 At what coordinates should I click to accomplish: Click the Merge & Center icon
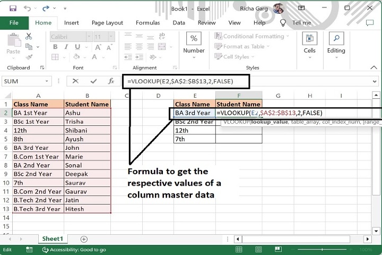162,46
